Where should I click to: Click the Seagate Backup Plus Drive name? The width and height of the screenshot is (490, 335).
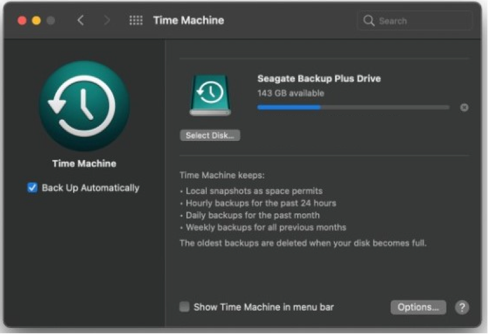[319, 78]
